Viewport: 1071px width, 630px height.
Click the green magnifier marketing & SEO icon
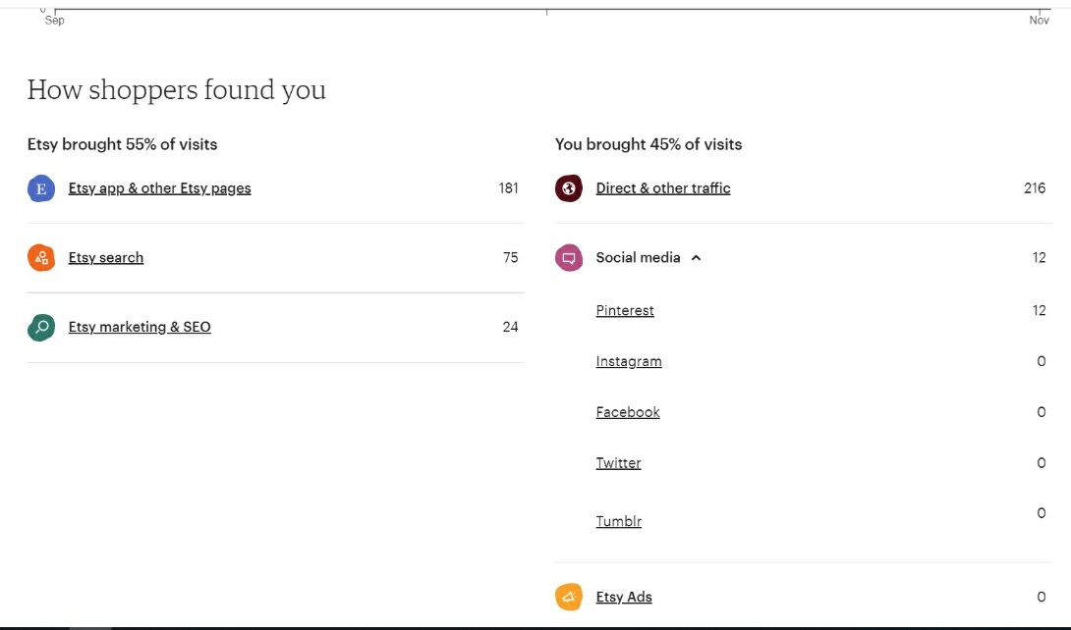(x=41, y=328)
